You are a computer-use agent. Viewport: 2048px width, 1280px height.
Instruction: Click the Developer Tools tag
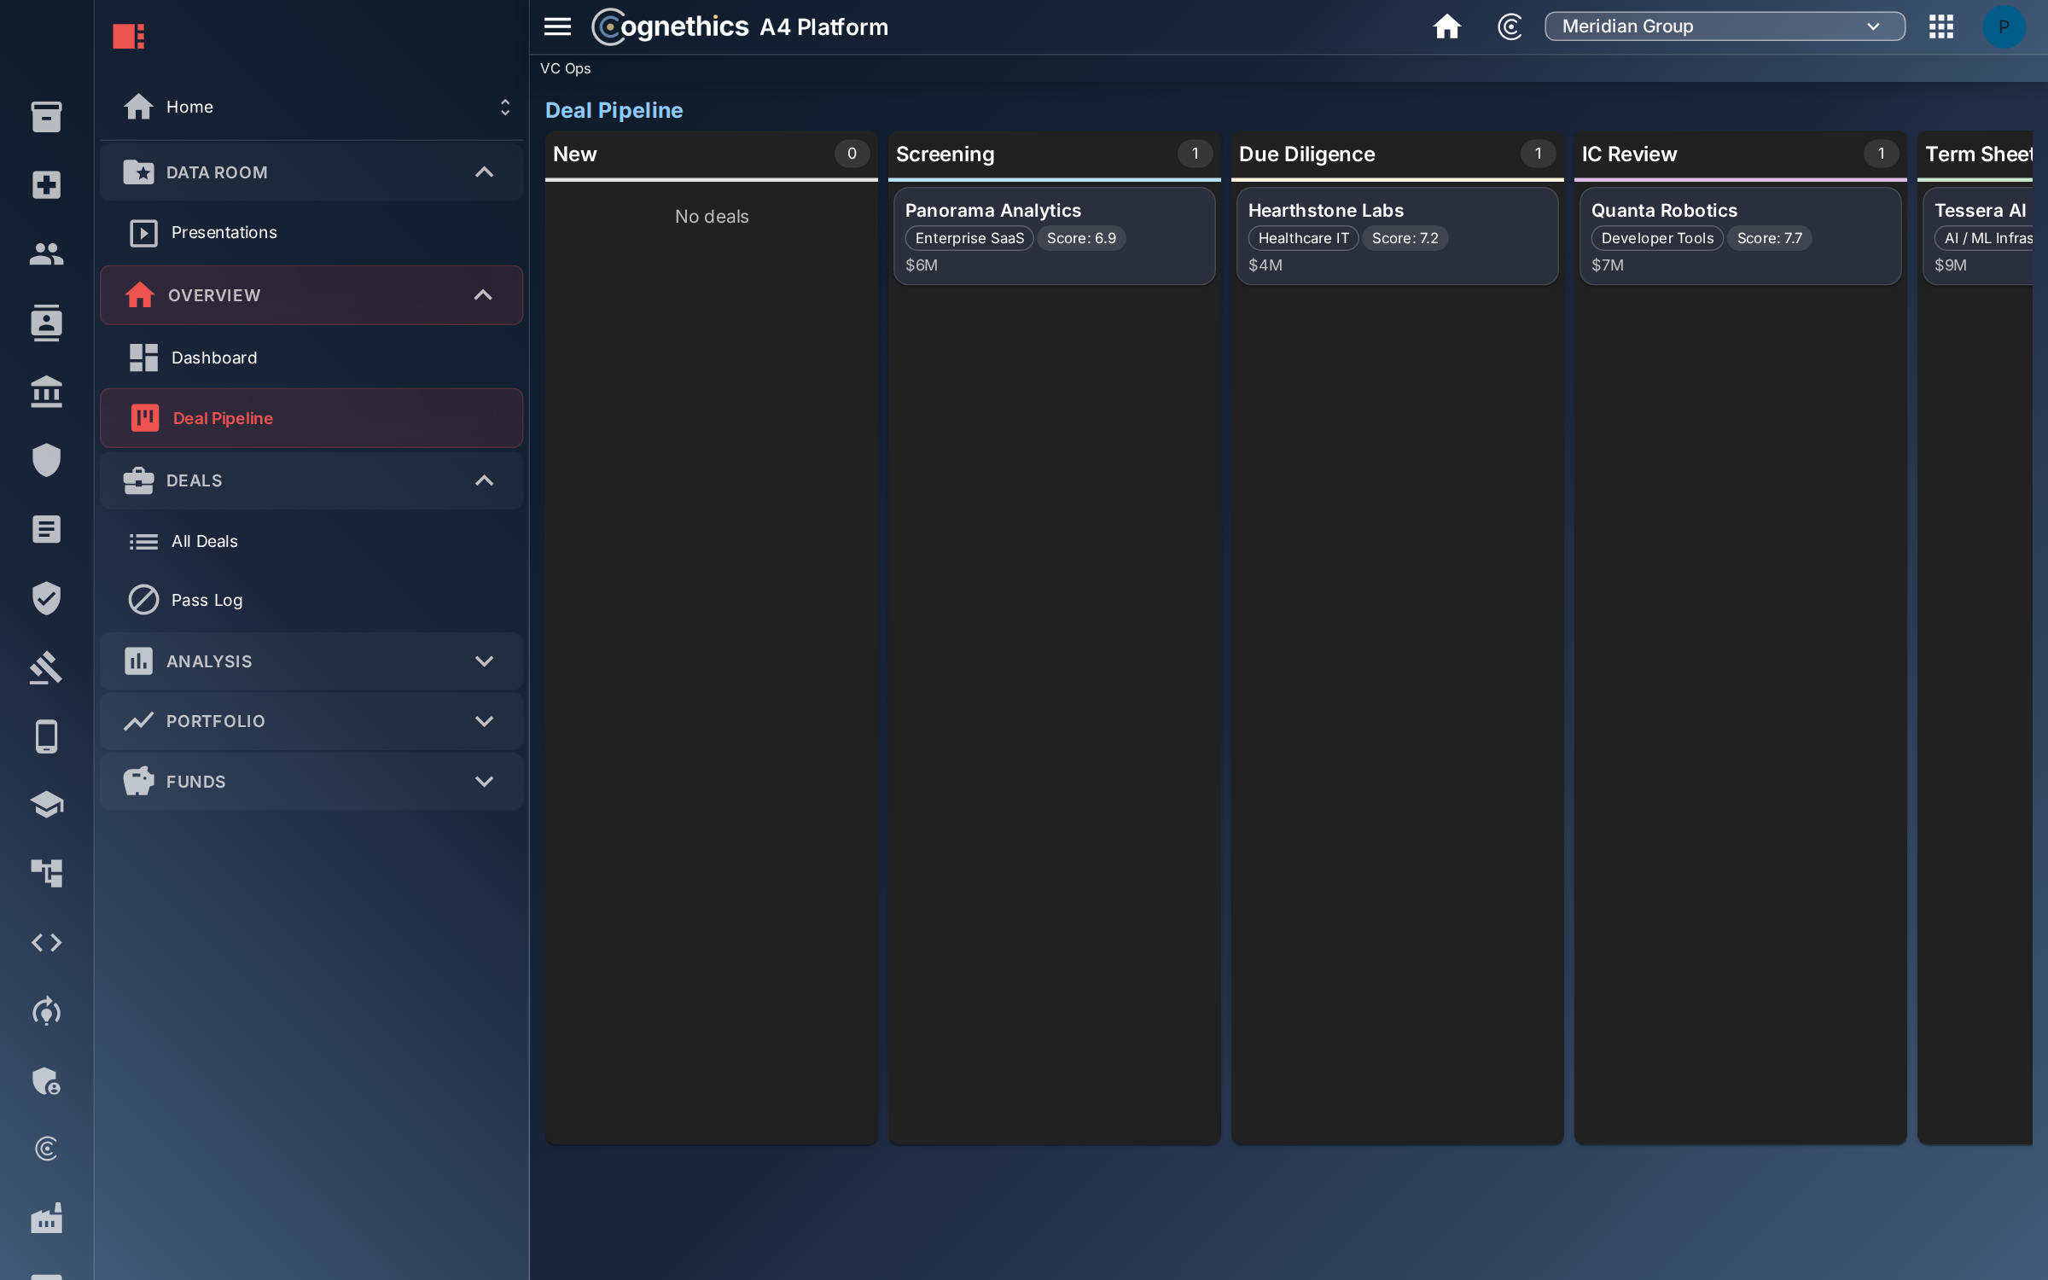click(x=1657, y=238)
